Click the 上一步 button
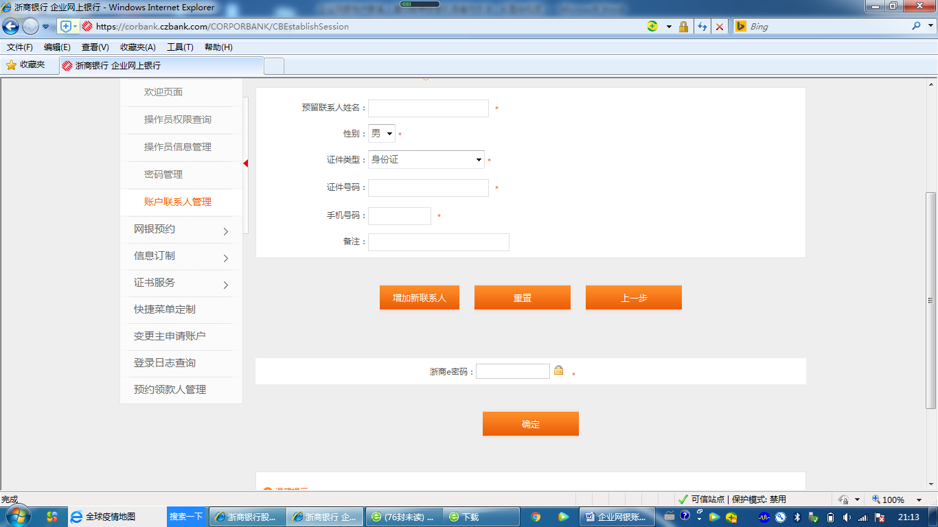The width and height of the screenshot is (938, 527). click(x=634, y=298)
